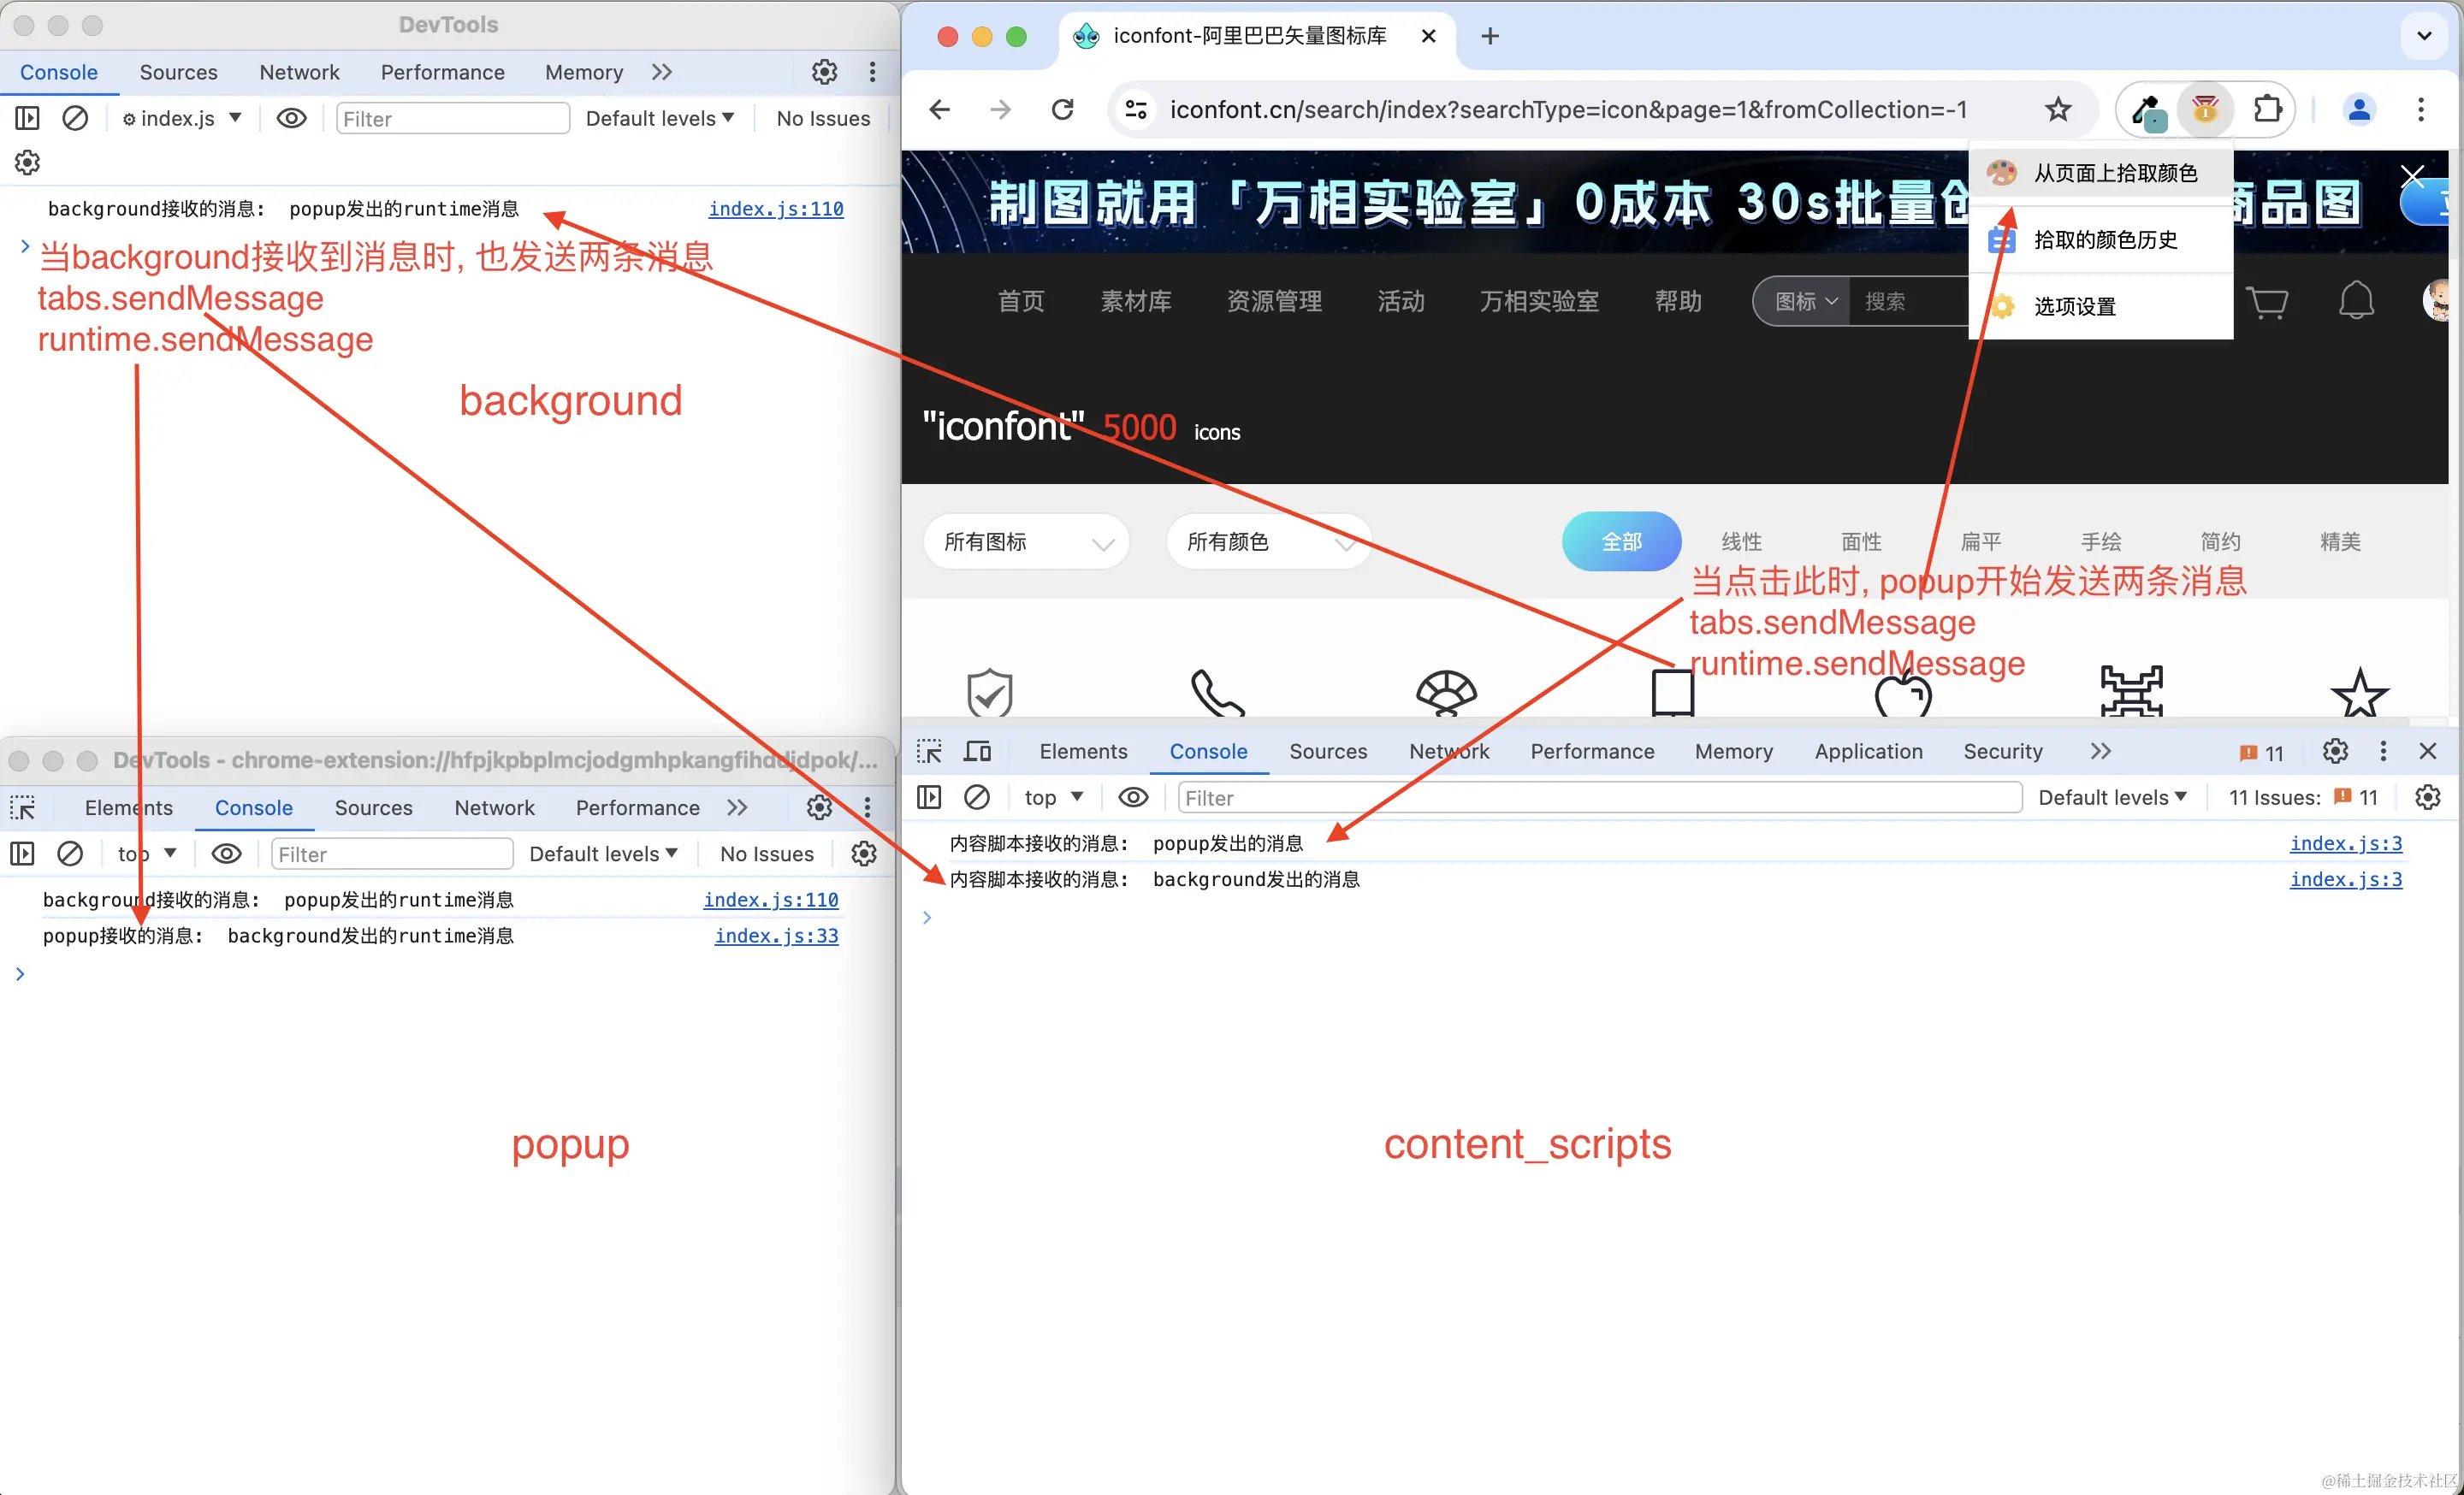2464x1495 pixels.
Task: Open console settings gear in popup DevTools toolbar
Action: (x=864, y=854)
